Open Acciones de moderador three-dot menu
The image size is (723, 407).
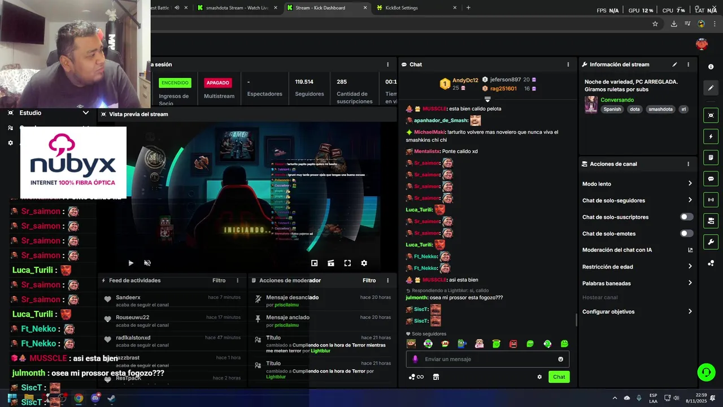[387, 280]
